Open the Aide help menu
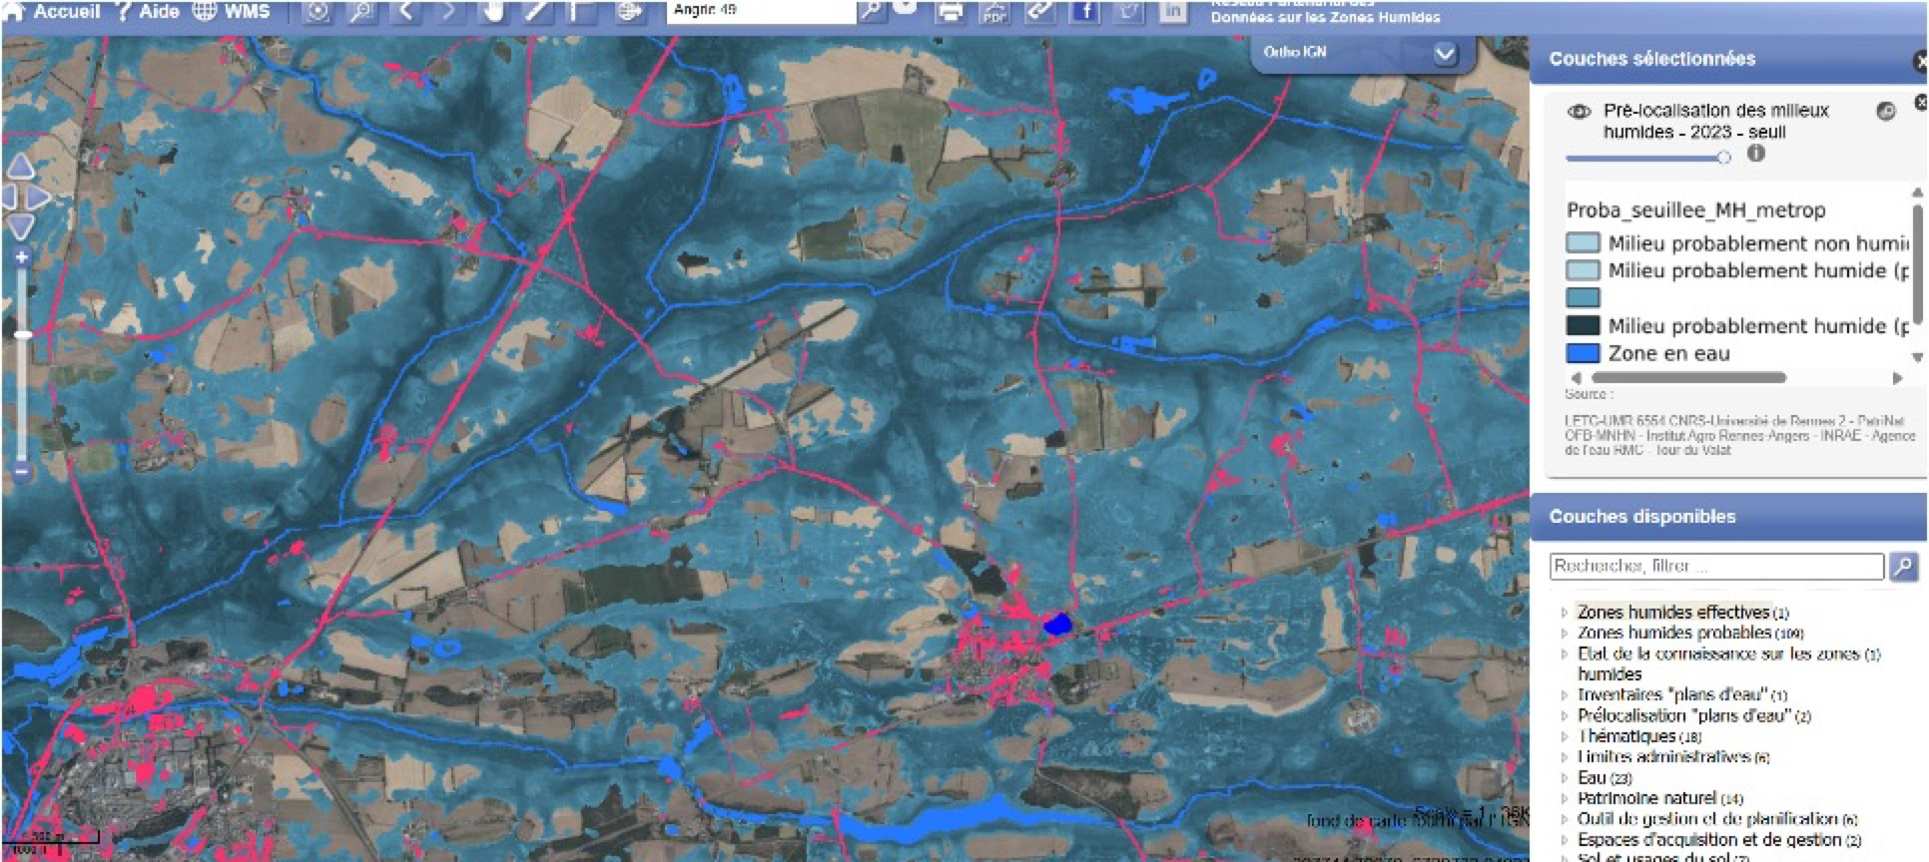1929x862 pixels. 148,12
